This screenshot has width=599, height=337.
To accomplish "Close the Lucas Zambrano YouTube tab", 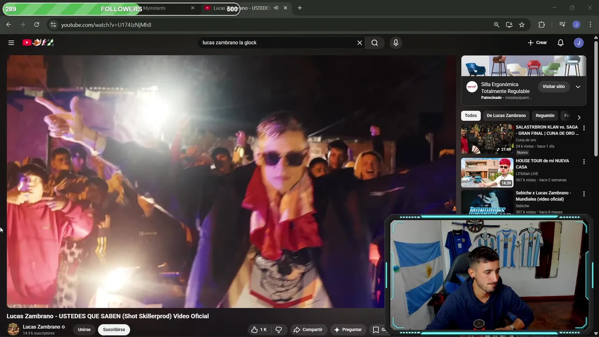I will point(285,8).
